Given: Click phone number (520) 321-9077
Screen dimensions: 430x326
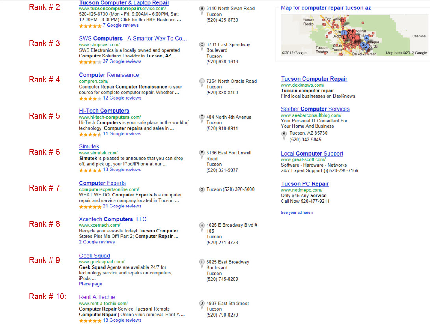Looking at the screenshot, I should [x=222, y=170].
